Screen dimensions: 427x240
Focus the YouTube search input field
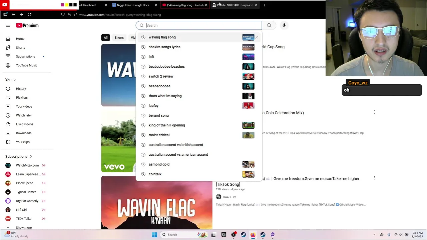pyautogui.click(x=199, y=25)
